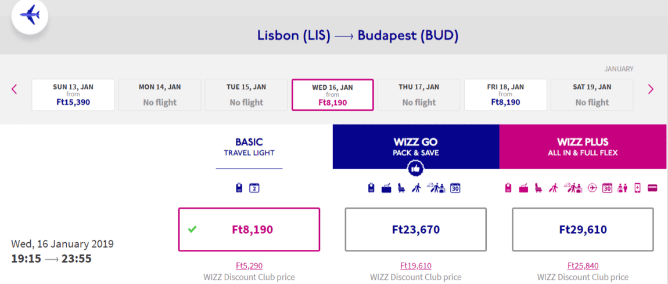Click WIZZ GO 30-day calendar icon

(455, 188)
